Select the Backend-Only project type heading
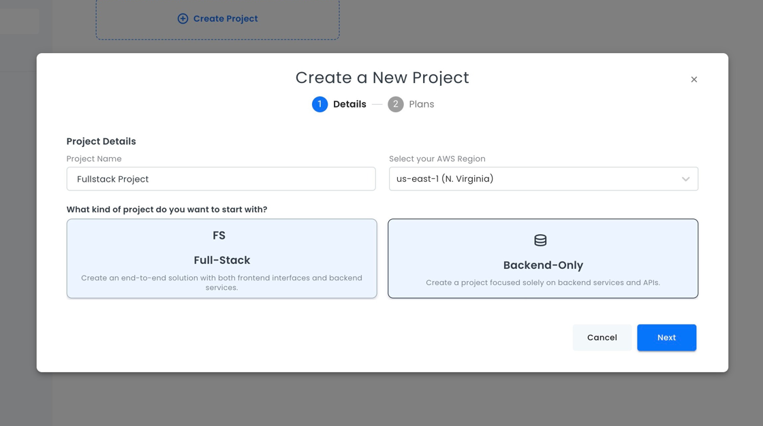The width and height of the screenshot is (763, 426). click(543, 265)
